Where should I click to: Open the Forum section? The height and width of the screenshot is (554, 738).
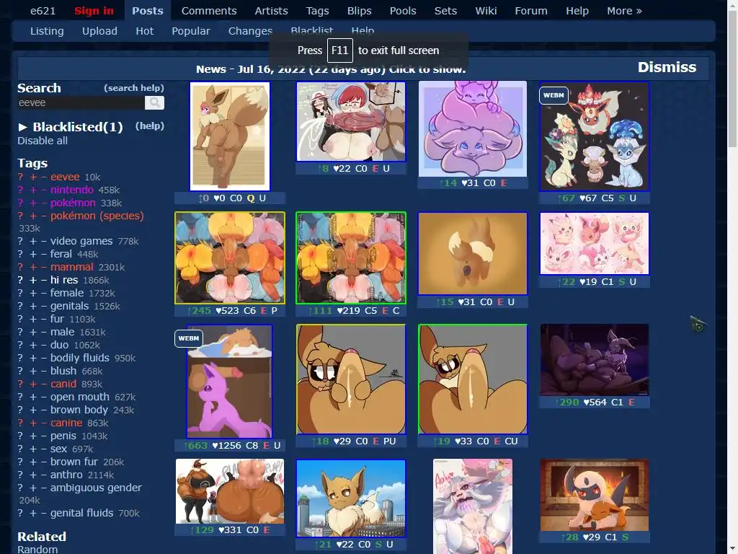[x=531, y=11]
